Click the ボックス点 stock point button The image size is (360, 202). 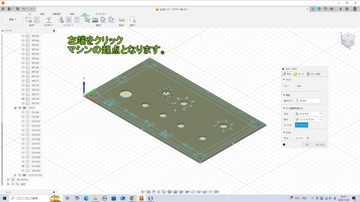(301, 125)
